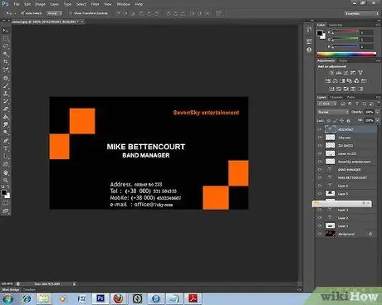This screenshot has width=382, height=305.
Task: Add a Brightness/Contrast adjustment
Action: coord(331,73)
